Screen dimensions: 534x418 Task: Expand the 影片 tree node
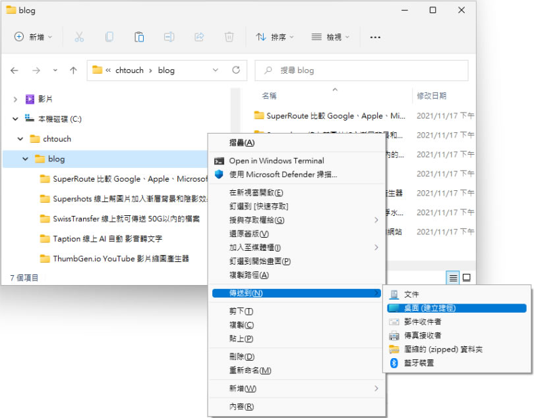tap(15, 99)
